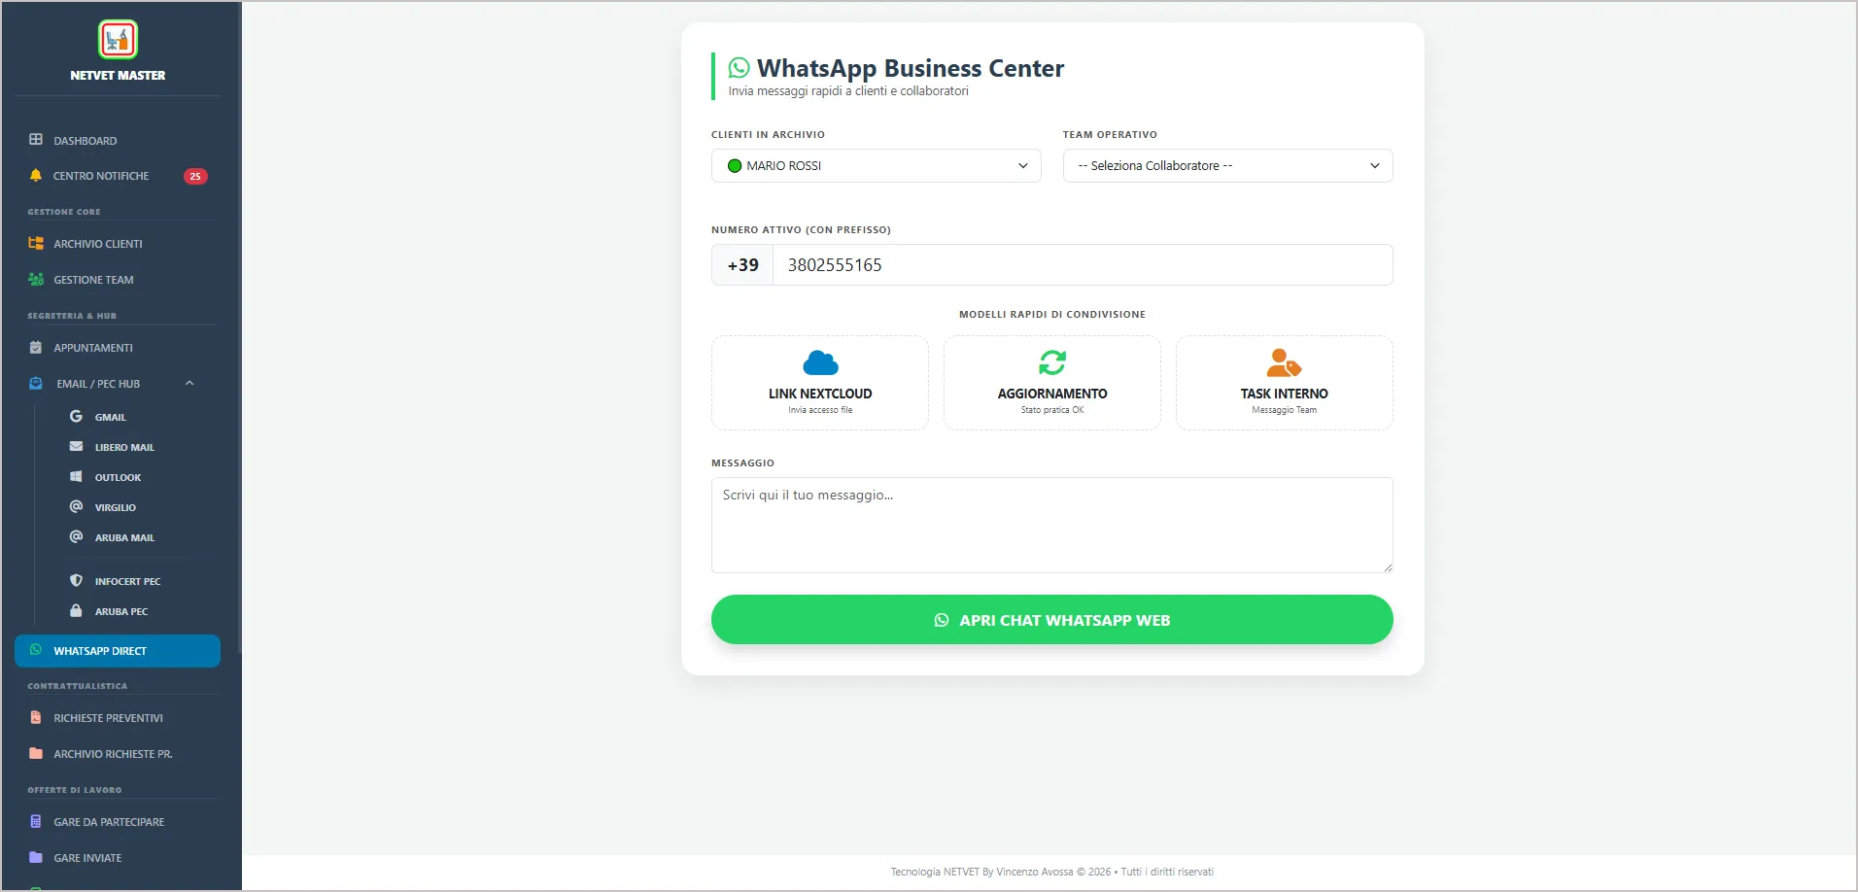
Task: Click the Libero Mail envelope icon
Action: (x=76, y=446)
